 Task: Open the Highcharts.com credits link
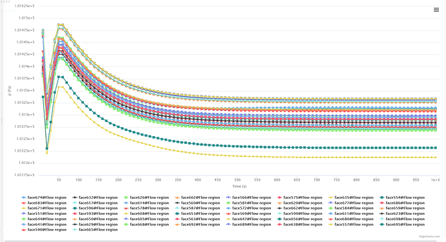[429, 236]
